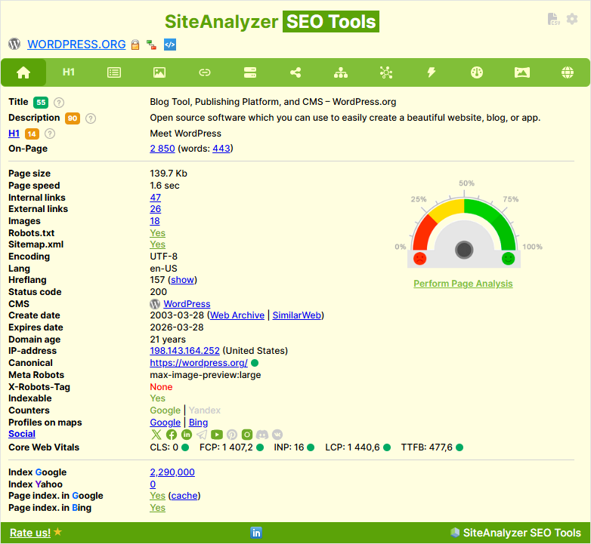Image resolution: width=591 pixels, height=544 pixels.
Task: Open the gauge dashboard tab icon
Action: [477, 72]
